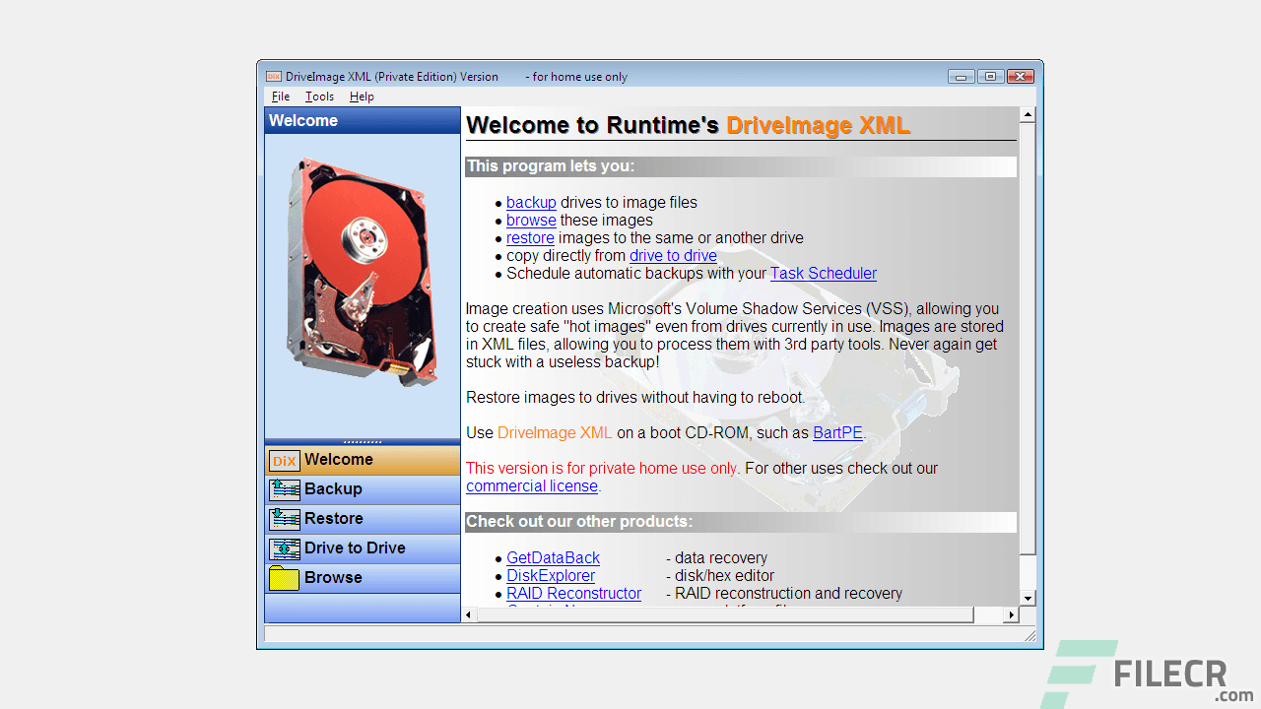Open the restore images link
This screenshot has width=1261, height=709.
[530, 237]
